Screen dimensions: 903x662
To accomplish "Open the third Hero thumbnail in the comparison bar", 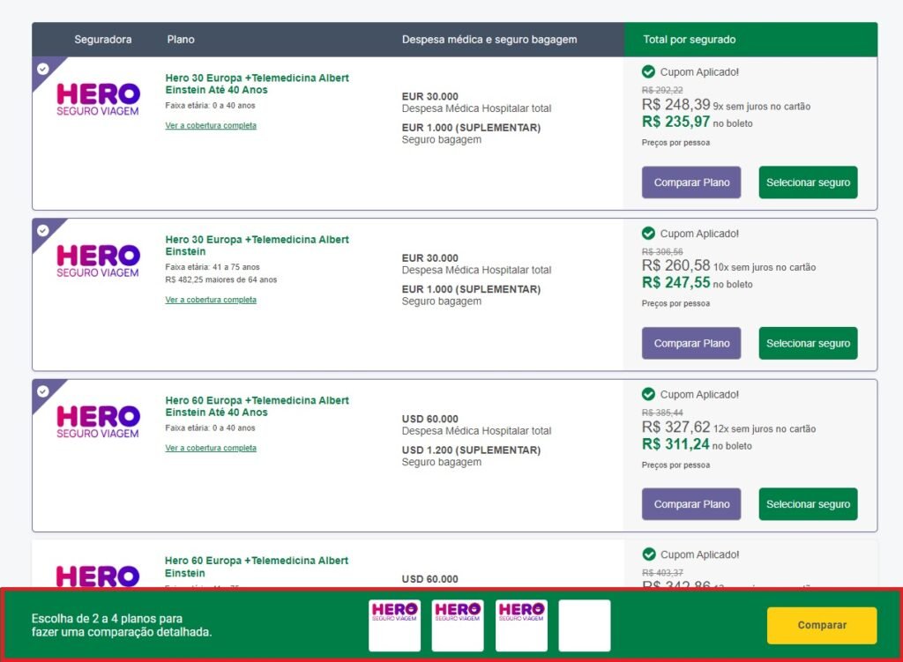I will pos(521,626).
